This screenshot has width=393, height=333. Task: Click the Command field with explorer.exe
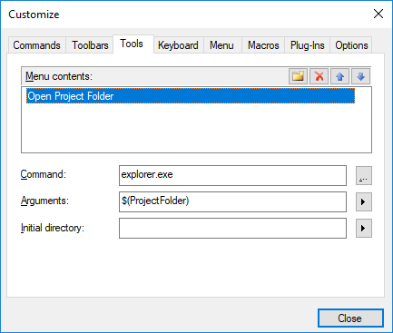click(232, 175)
